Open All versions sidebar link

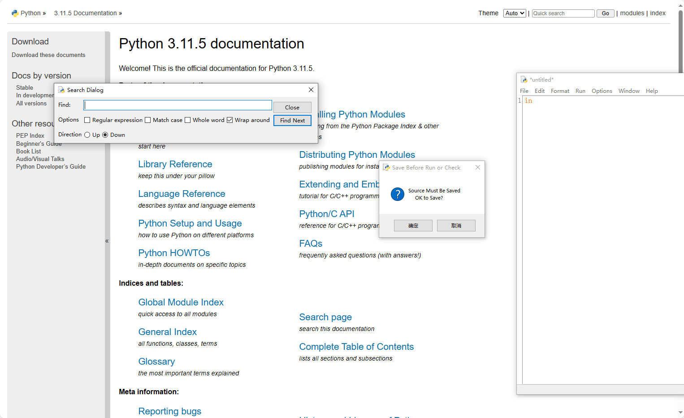pos(31,103)
